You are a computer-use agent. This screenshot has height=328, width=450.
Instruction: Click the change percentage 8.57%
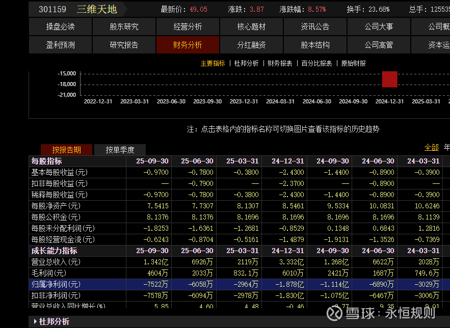pyautogui.click(x=317, y=10)
